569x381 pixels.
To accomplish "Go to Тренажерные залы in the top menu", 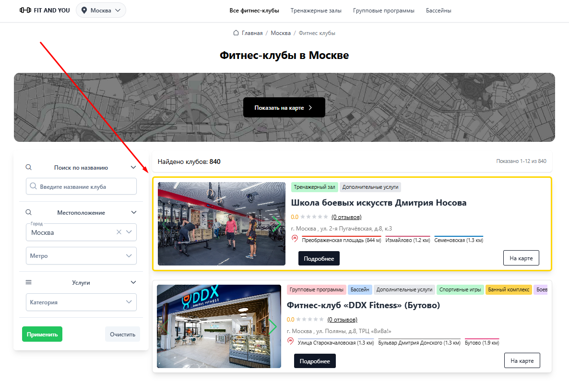I will click(316, 11).
